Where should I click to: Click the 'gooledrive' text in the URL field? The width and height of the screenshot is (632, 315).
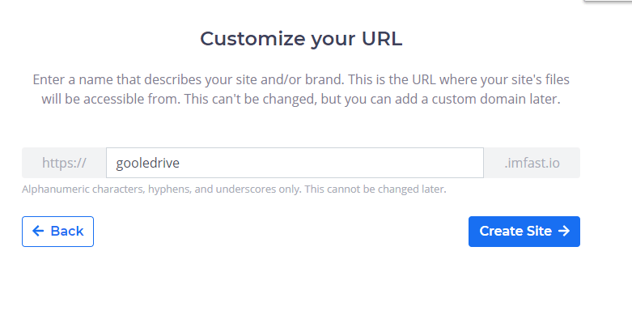[x=147, y=163]
